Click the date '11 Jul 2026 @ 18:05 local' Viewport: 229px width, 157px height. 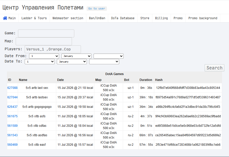point(75,116)
